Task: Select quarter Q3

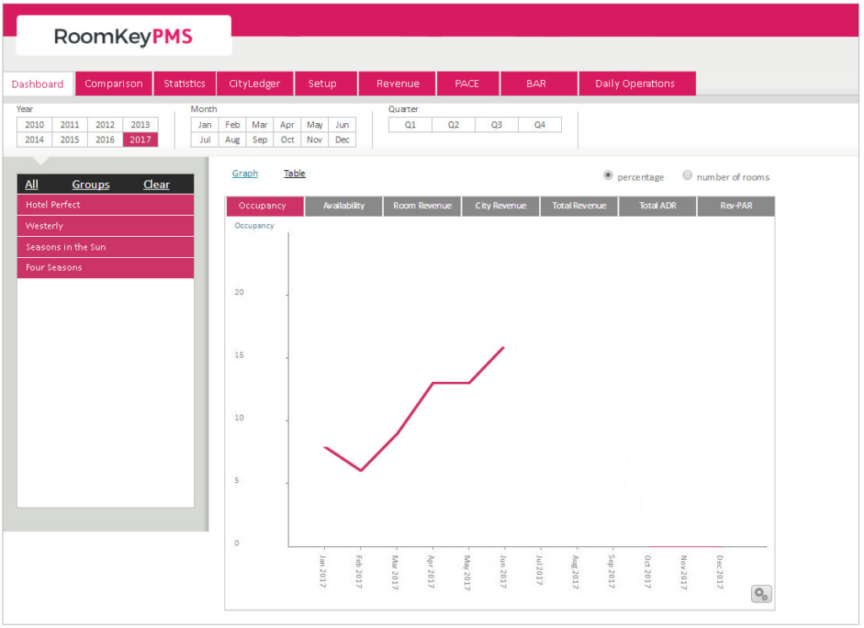Action: (x=496, y=125)
